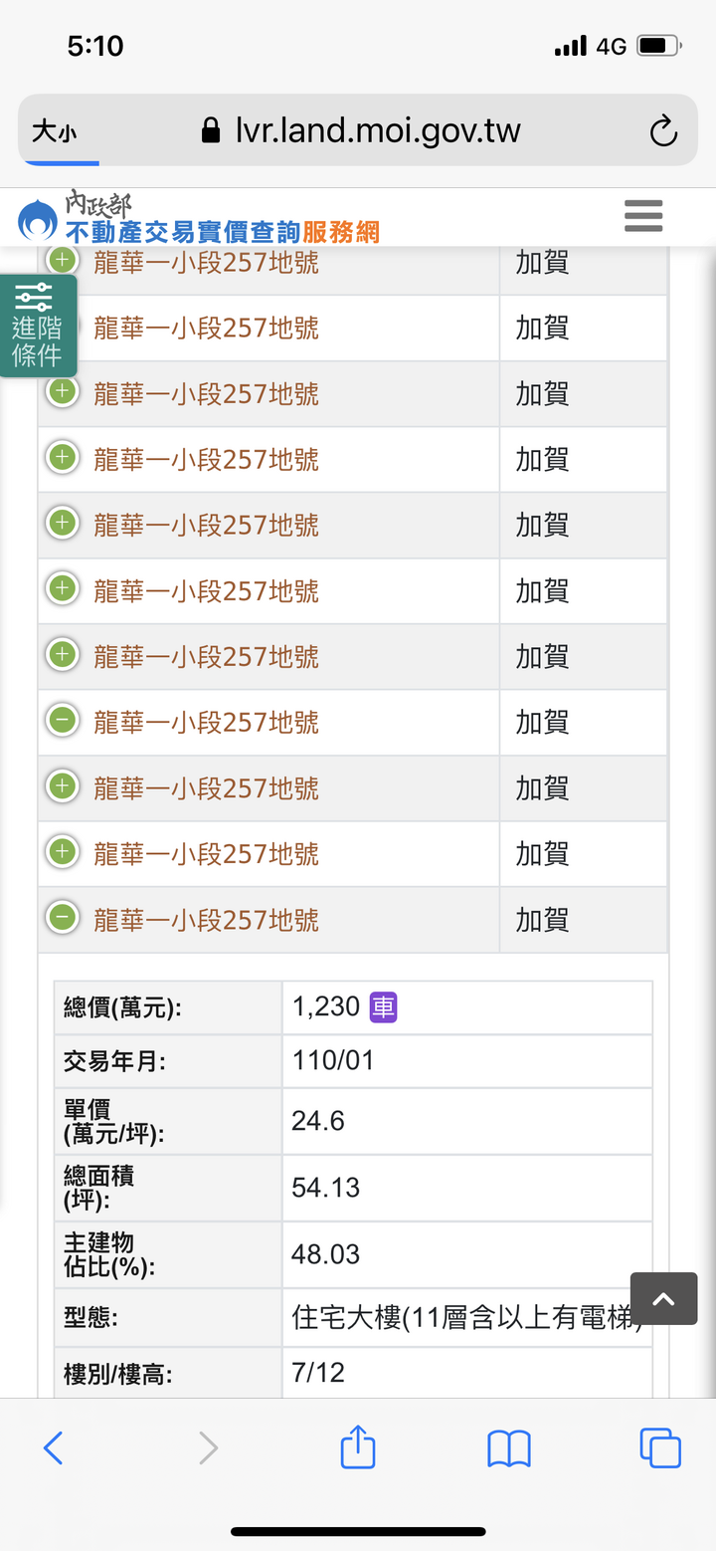Open the 大小 text size menu
Viewport: 716px width, 1551px height.
(53, 131)
